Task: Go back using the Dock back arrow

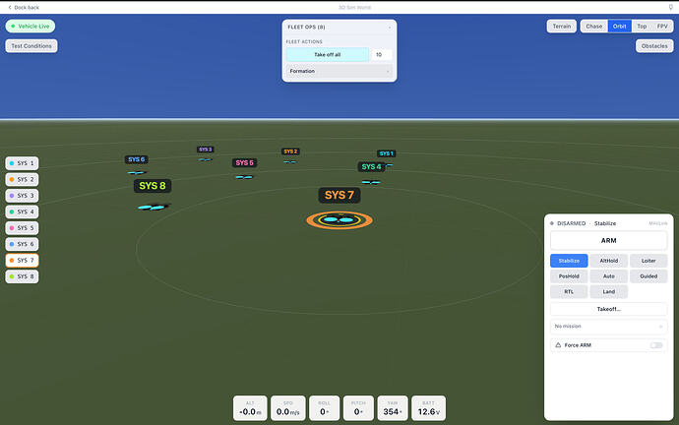Action: pos(10,7)
